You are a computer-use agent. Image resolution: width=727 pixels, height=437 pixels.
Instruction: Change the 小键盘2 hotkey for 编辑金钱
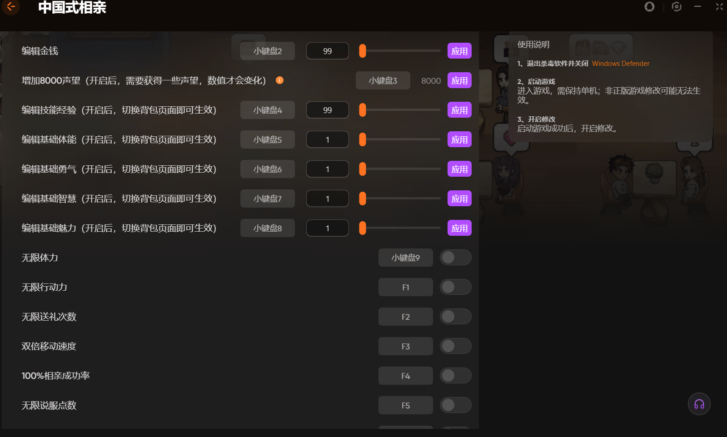(x=268, y=51)
